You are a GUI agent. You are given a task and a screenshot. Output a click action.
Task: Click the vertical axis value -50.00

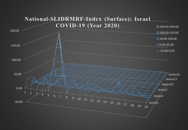pyautogui.click(x=19, y=102)
